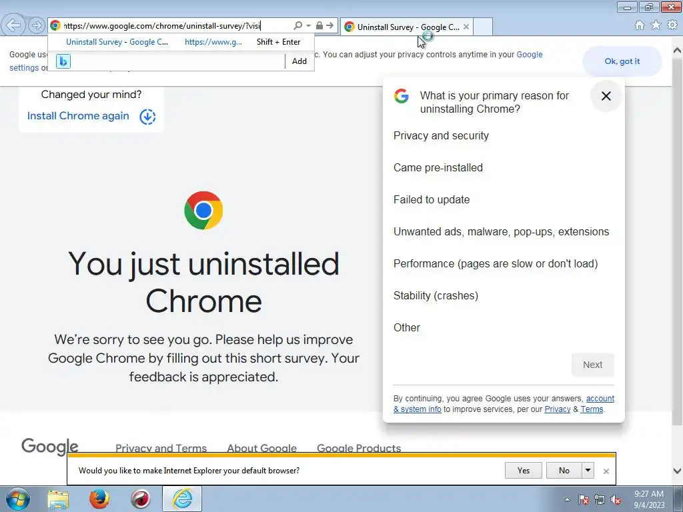
Task: Open a new blank tab
Action: [483, 27]
